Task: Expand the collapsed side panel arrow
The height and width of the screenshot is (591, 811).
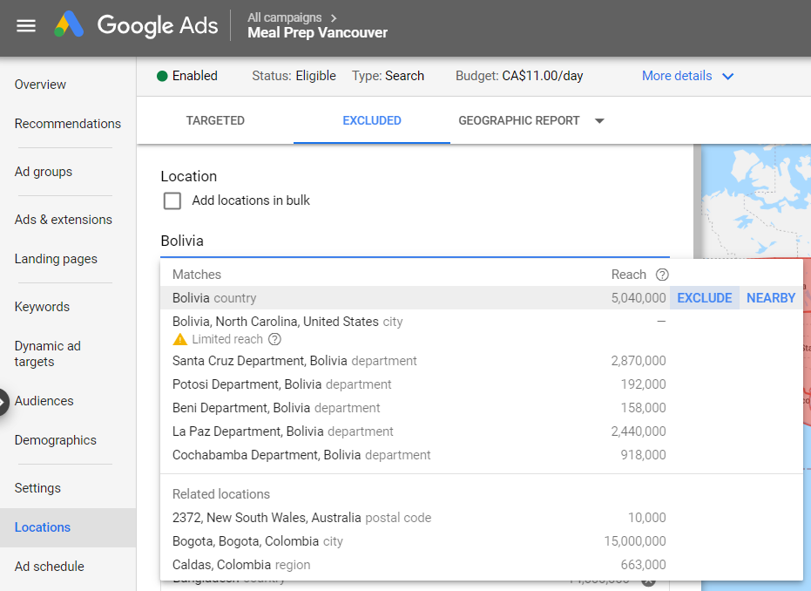Action: [4, 402]
